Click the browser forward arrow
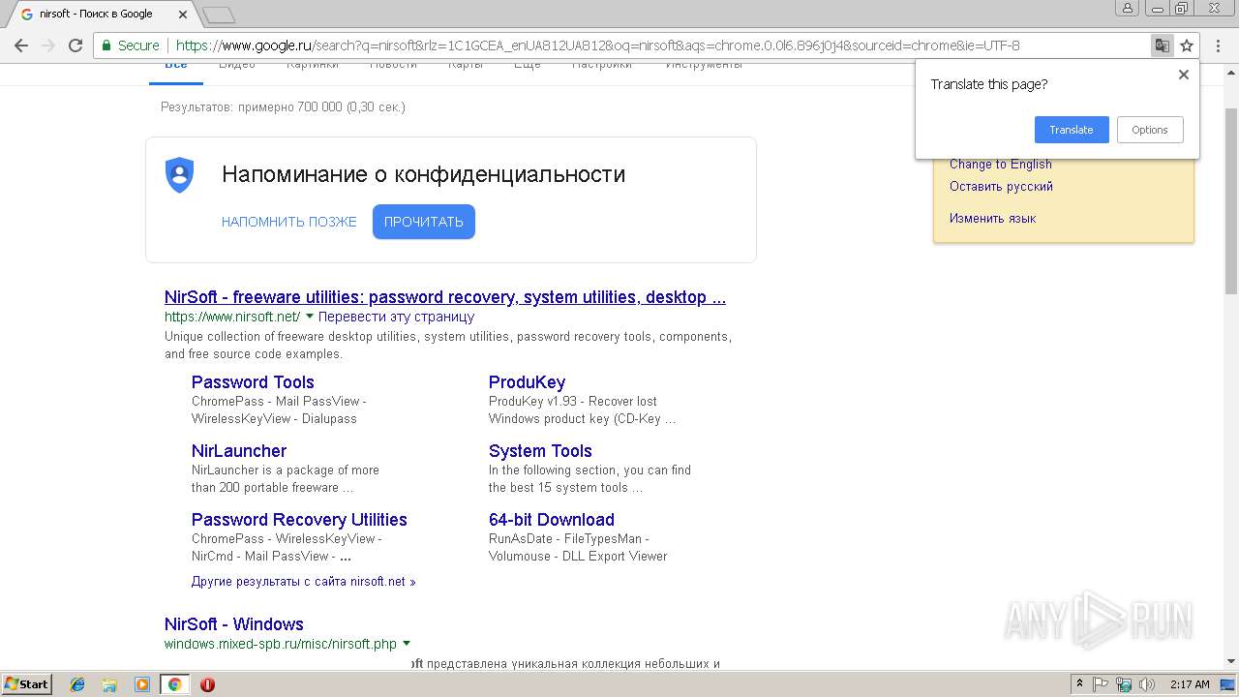This screenshot has height=697, width=1239. 48,45
